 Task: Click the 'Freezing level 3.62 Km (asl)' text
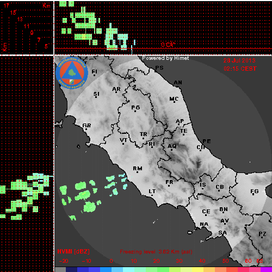pyautogui.click(x=156, y=252)
